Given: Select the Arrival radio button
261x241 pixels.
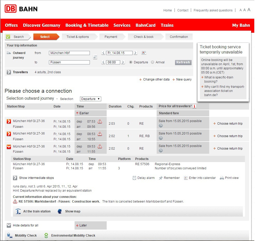Looking at the screenshot, I should click(153, 62).
